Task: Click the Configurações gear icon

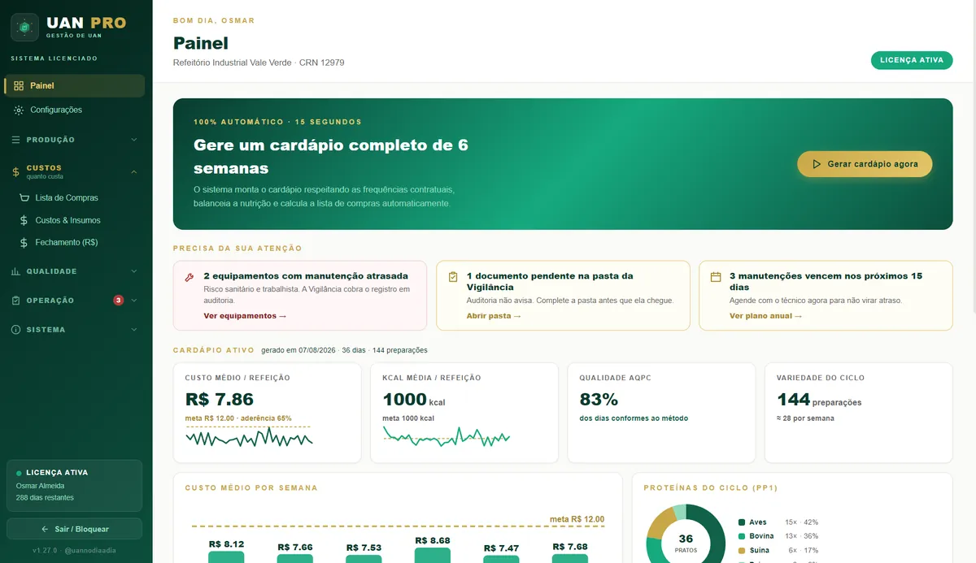Action: pyautogui.click(x=19, y=110)
